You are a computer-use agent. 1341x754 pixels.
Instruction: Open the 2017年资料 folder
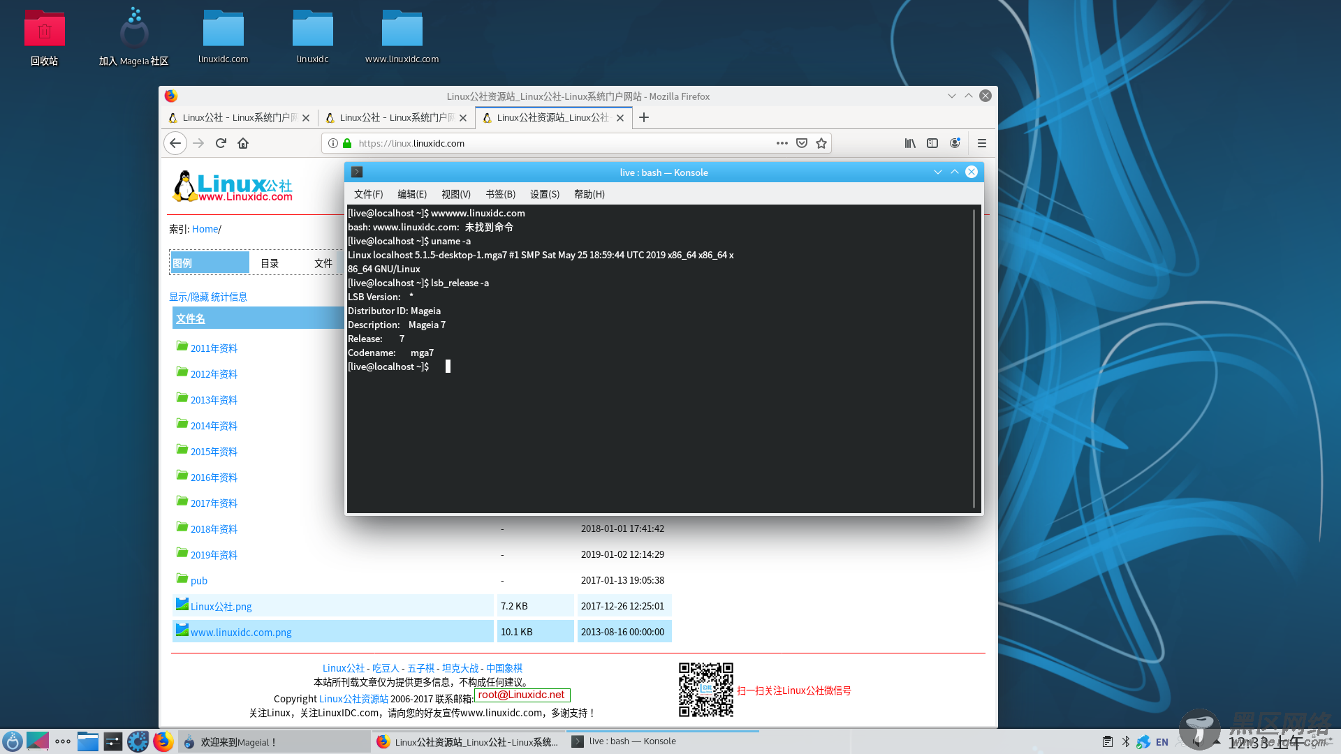click(214, 503)
